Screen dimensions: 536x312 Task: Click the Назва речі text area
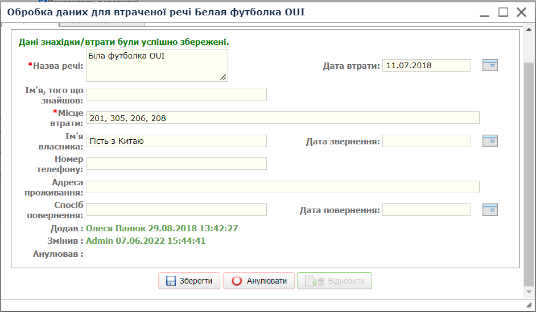coord(156,65)
